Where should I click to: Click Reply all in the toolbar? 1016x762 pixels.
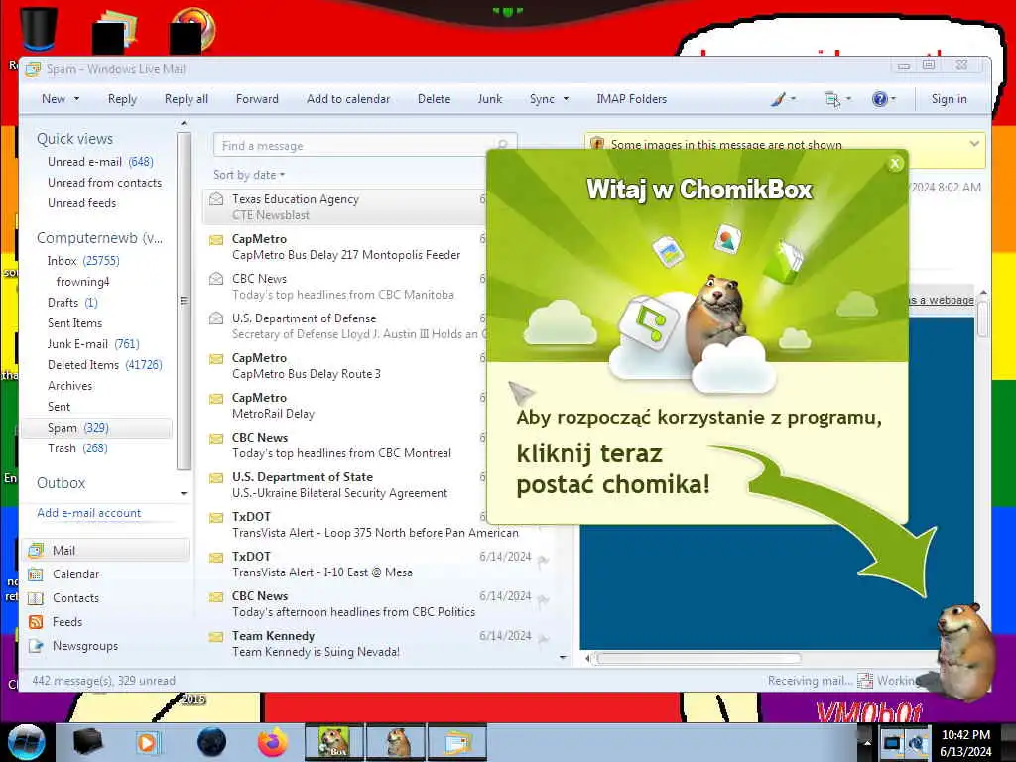pyautogui.click(x=186, y=99)
